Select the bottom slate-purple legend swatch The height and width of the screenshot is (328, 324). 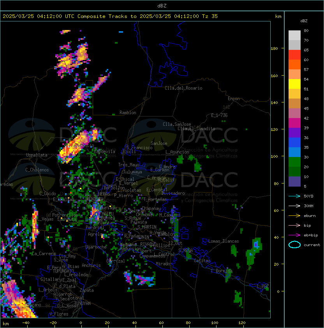coord(294,182)
